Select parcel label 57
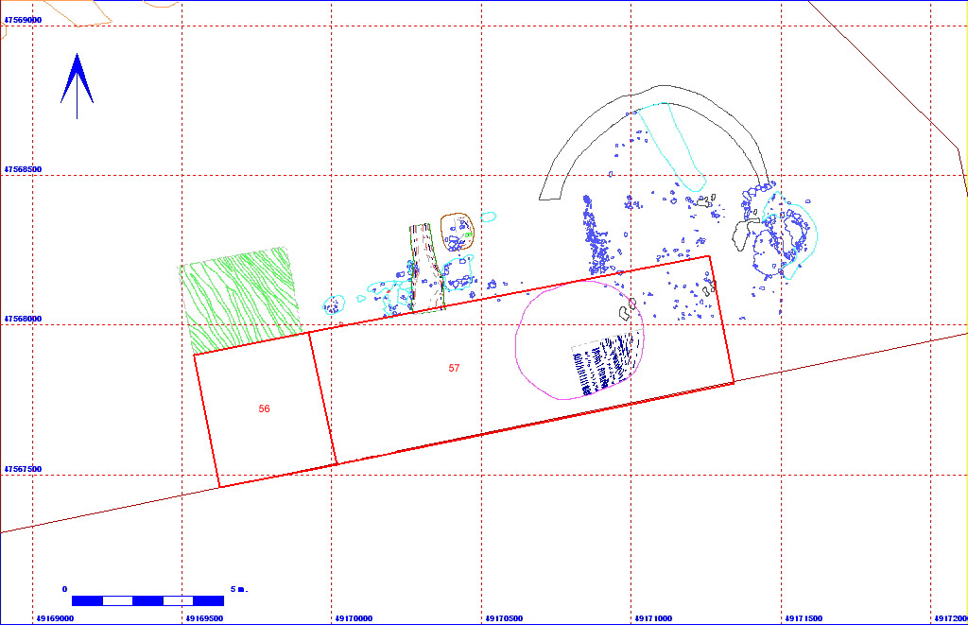 point(454,368)
